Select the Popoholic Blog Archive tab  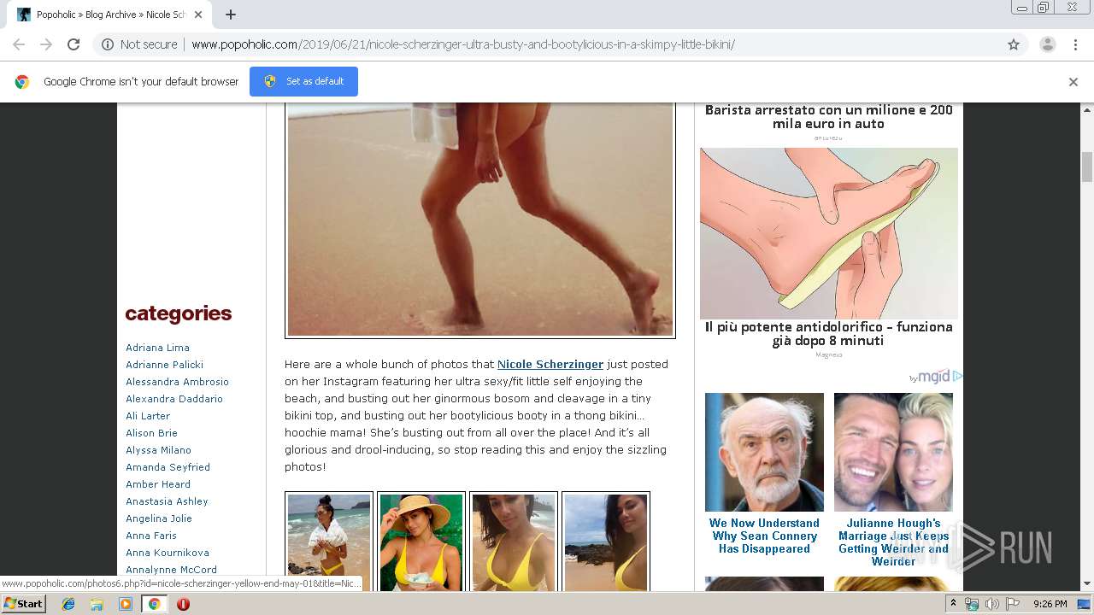pos(109,15)
